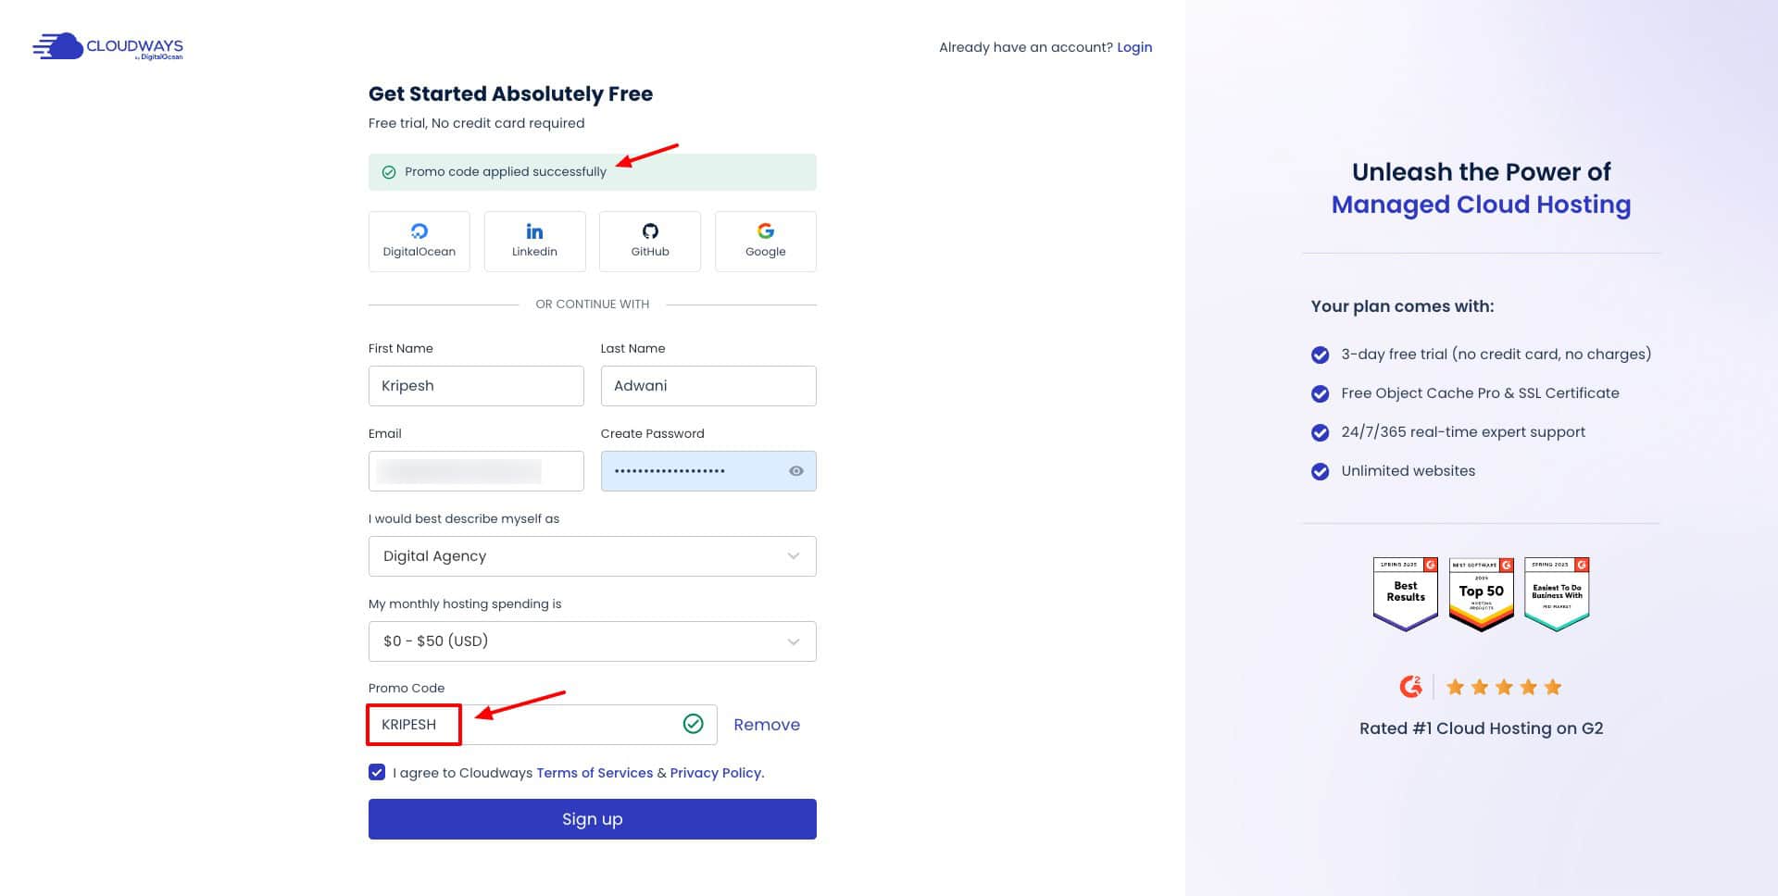Screen dimensions: 1778x896
Task: Uncheck the Terms of Services agreement checkbox
Action: 377,772
